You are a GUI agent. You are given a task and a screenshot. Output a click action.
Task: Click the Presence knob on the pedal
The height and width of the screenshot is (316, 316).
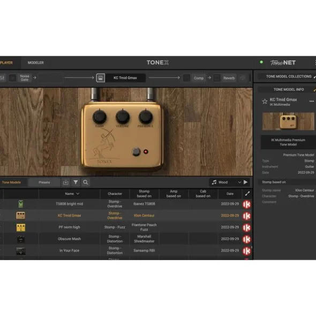[x=146, y=117]
